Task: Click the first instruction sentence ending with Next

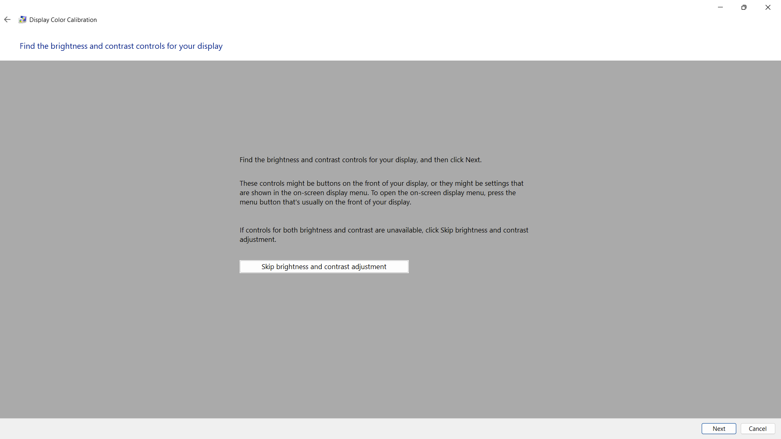Action: (360, 160)
